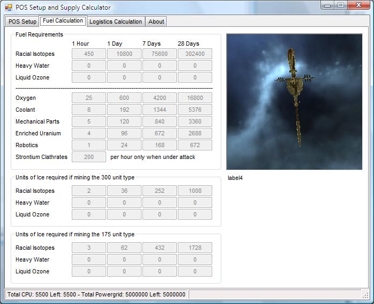This screenshot has width=374, height=304.
Task: Click 'Units of Ice required if mining the 175 unit type' heading
Action: 75,234
